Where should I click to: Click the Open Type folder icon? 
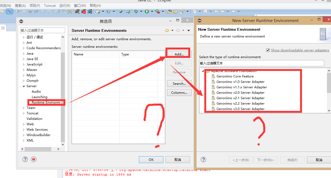170,11
